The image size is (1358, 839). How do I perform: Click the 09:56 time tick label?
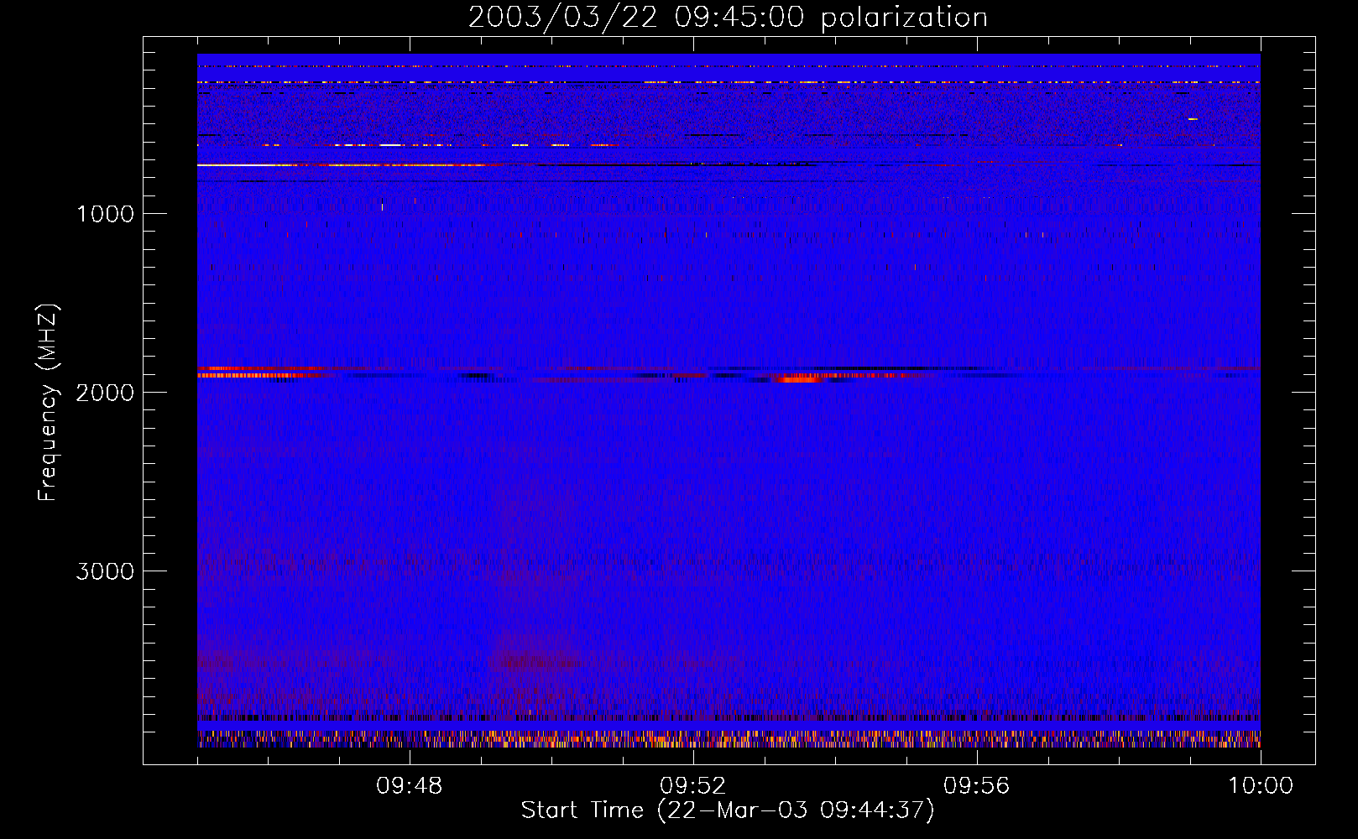pos(976,786)
